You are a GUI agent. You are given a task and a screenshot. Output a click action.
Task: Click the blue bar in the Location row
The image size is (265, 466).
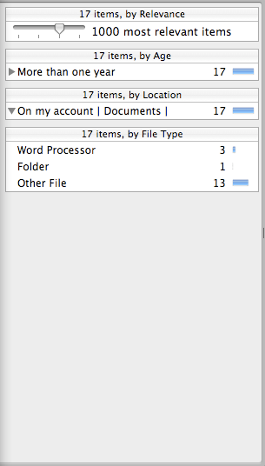coord(243,111)
